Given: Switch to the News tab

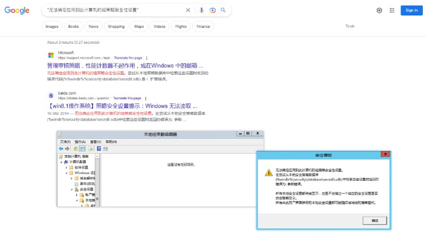Looking at the screenshot, I should pos(94,26).
